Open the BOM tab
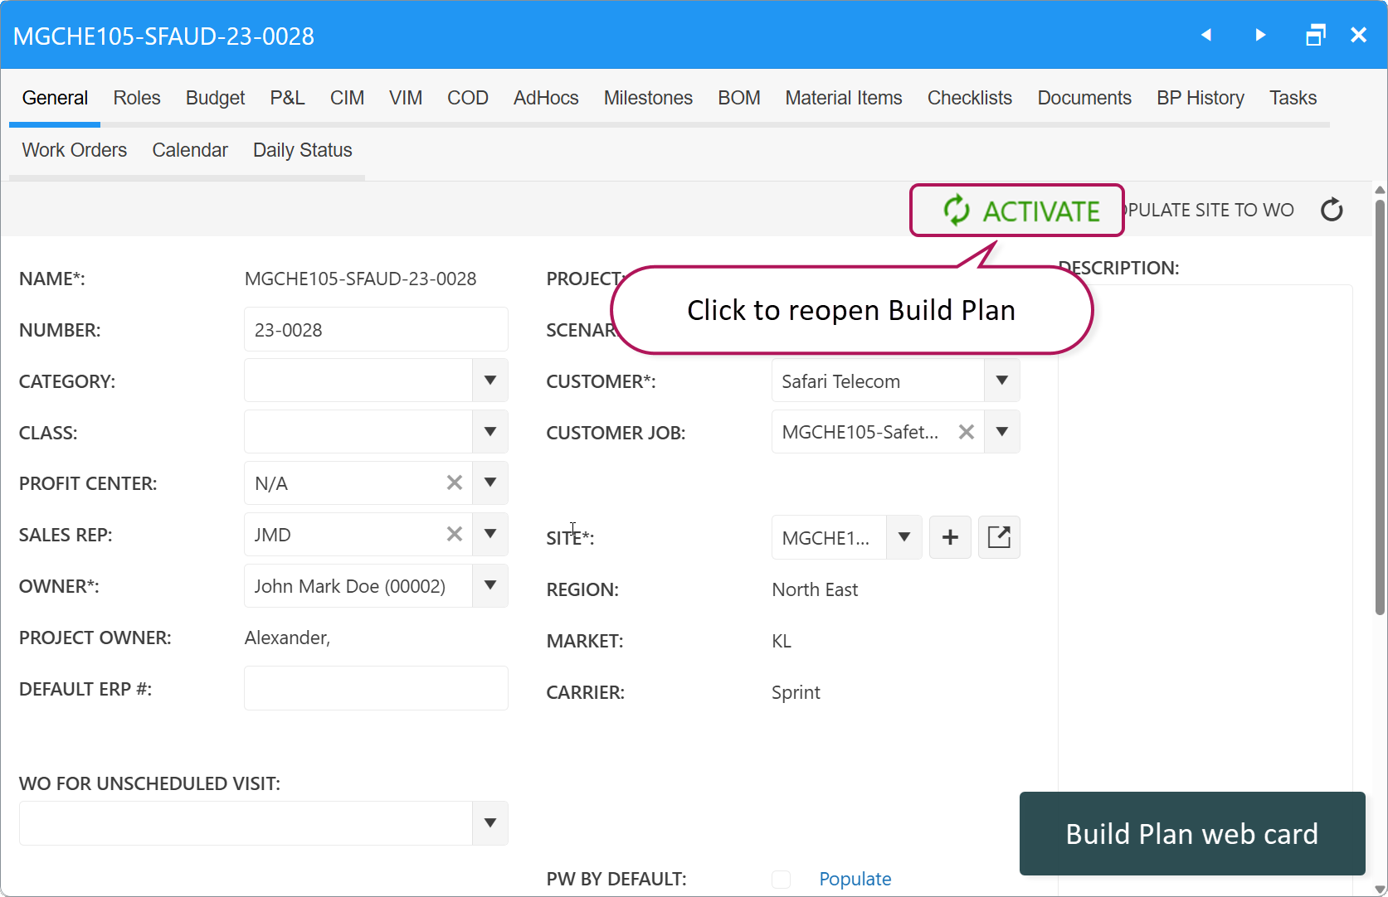The image size is (1388, 897). tap(739, 98)
